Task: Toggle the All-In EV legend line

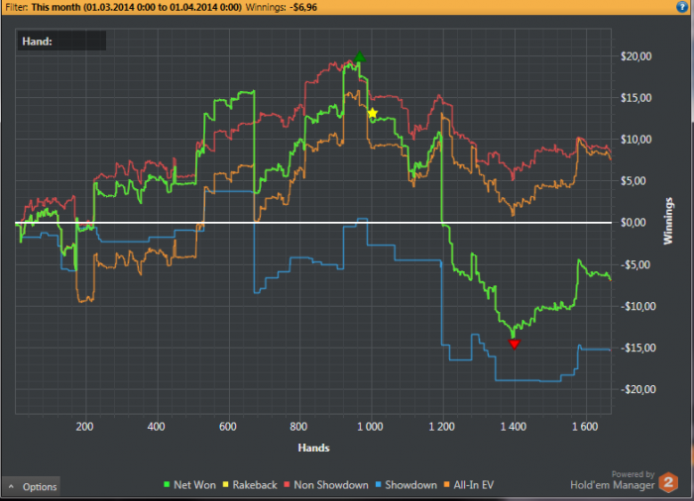Action: tap(469, 485)
